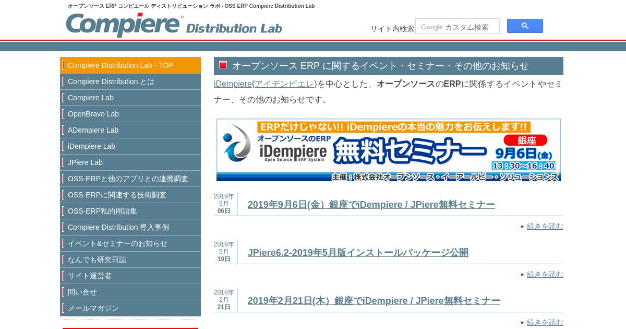Select Compiere Lab in sidebar
Image resolution: width=626 pixels, height=329 pixels.
[x=130, y=98]
